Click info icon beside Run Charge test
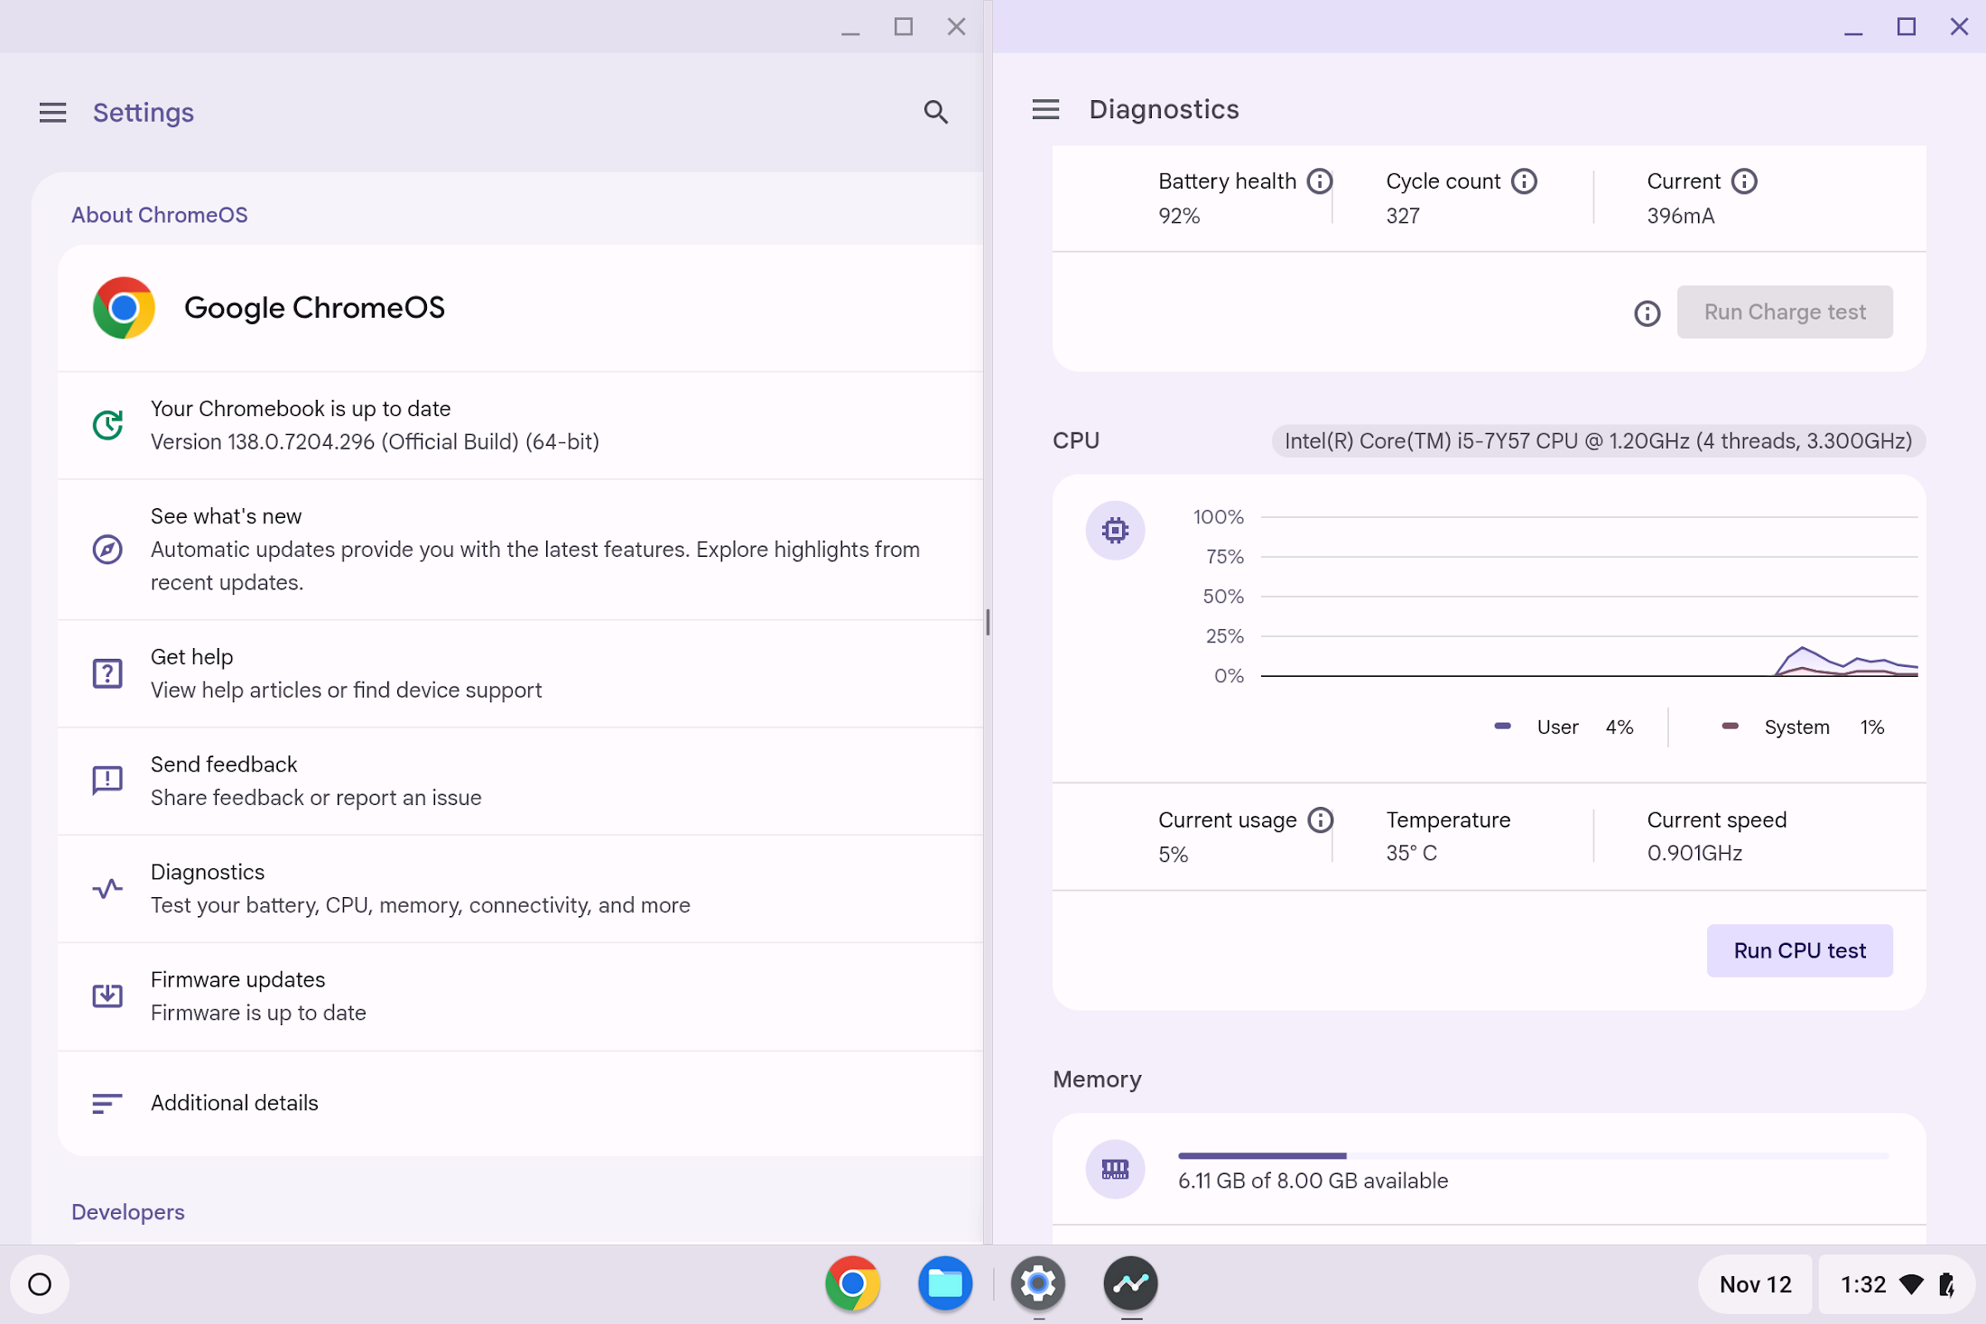1986x1324 pixels. pos(1647,313)
